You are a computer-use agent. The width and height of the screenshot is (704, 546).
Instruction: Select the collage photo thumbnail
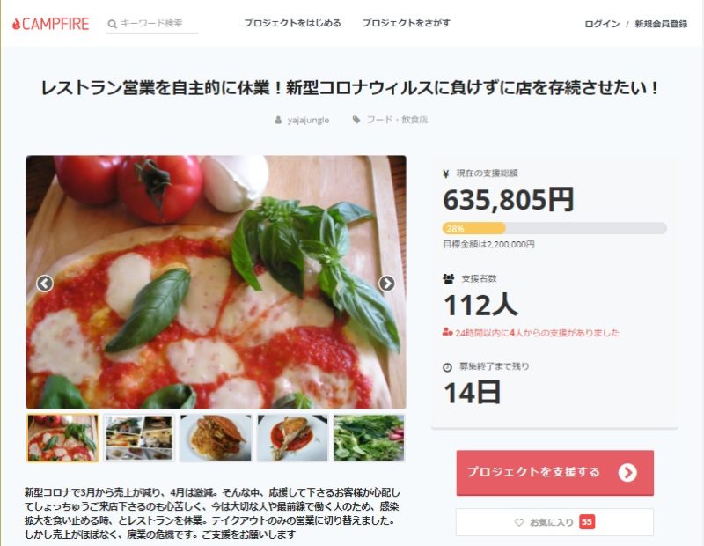point(139,438)
